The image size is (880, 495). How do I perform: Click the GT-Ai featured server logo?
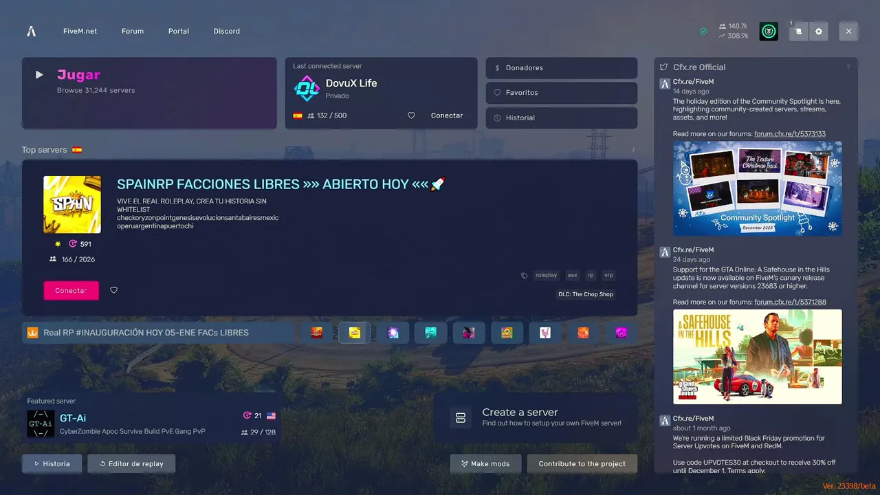pos(41,424)
